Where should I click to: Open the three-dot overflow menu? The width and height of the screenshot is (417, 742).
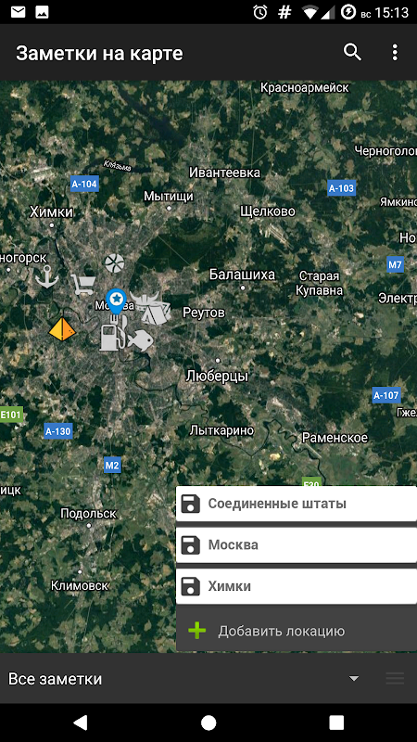click(395, 53)
